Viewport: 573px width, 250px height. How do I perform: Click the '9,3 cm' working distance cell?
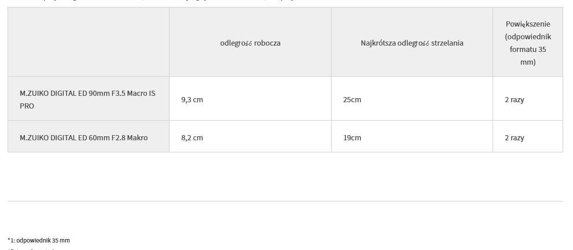click(x=192, y=100)
